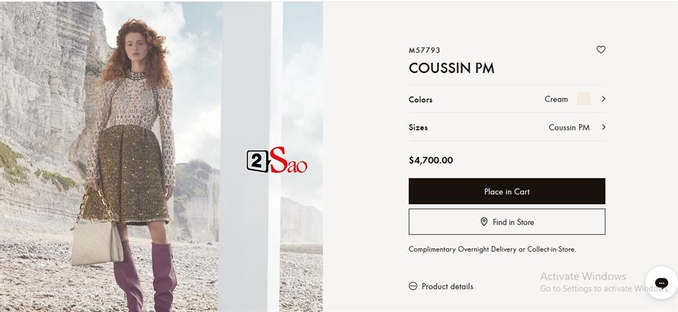Click the Cream color name text
Screen dimensions: 678x312
pos(556,99)
